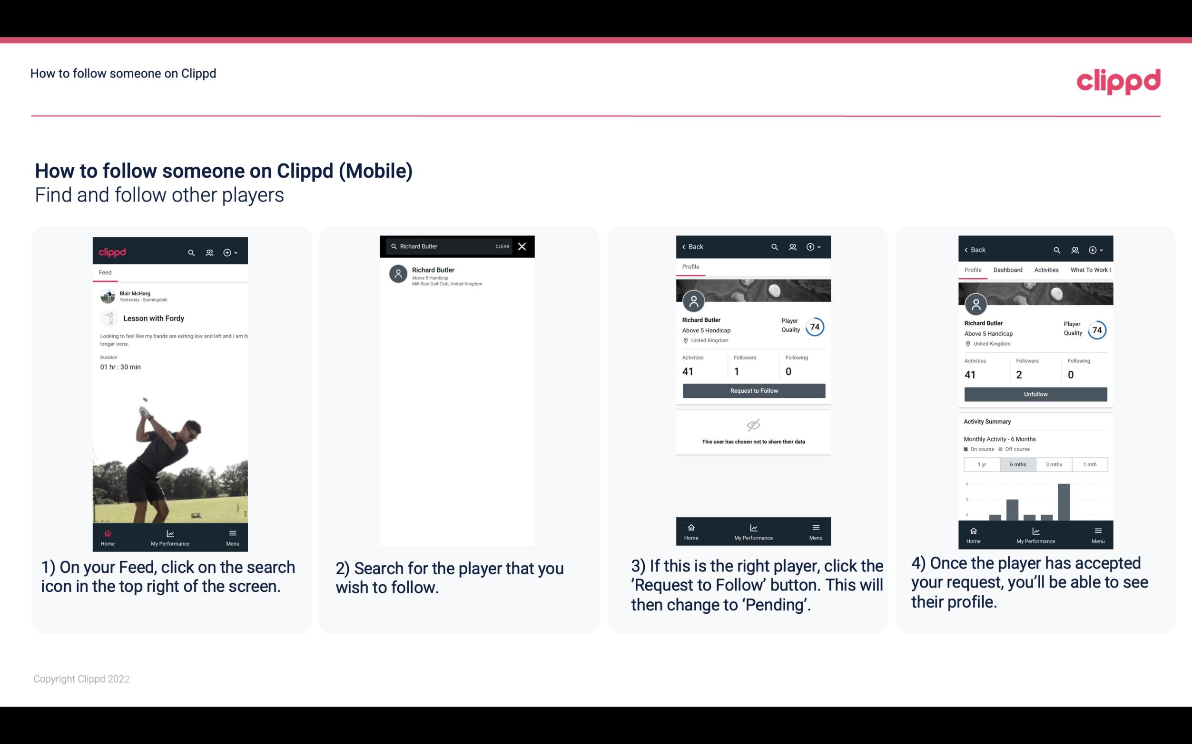Click the '3 mths' duration dropdown option
The height and width of the screenshot is (744, 1192).
click(x=1053, y=464)
